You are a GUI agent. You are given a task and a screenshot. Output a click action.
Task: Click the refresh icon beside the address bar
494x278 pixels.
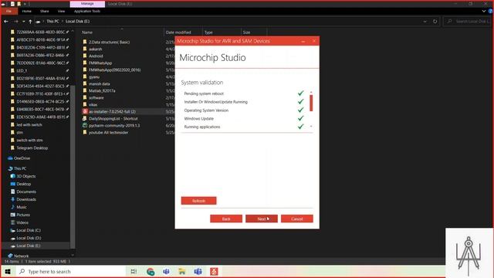pos(435,22)
